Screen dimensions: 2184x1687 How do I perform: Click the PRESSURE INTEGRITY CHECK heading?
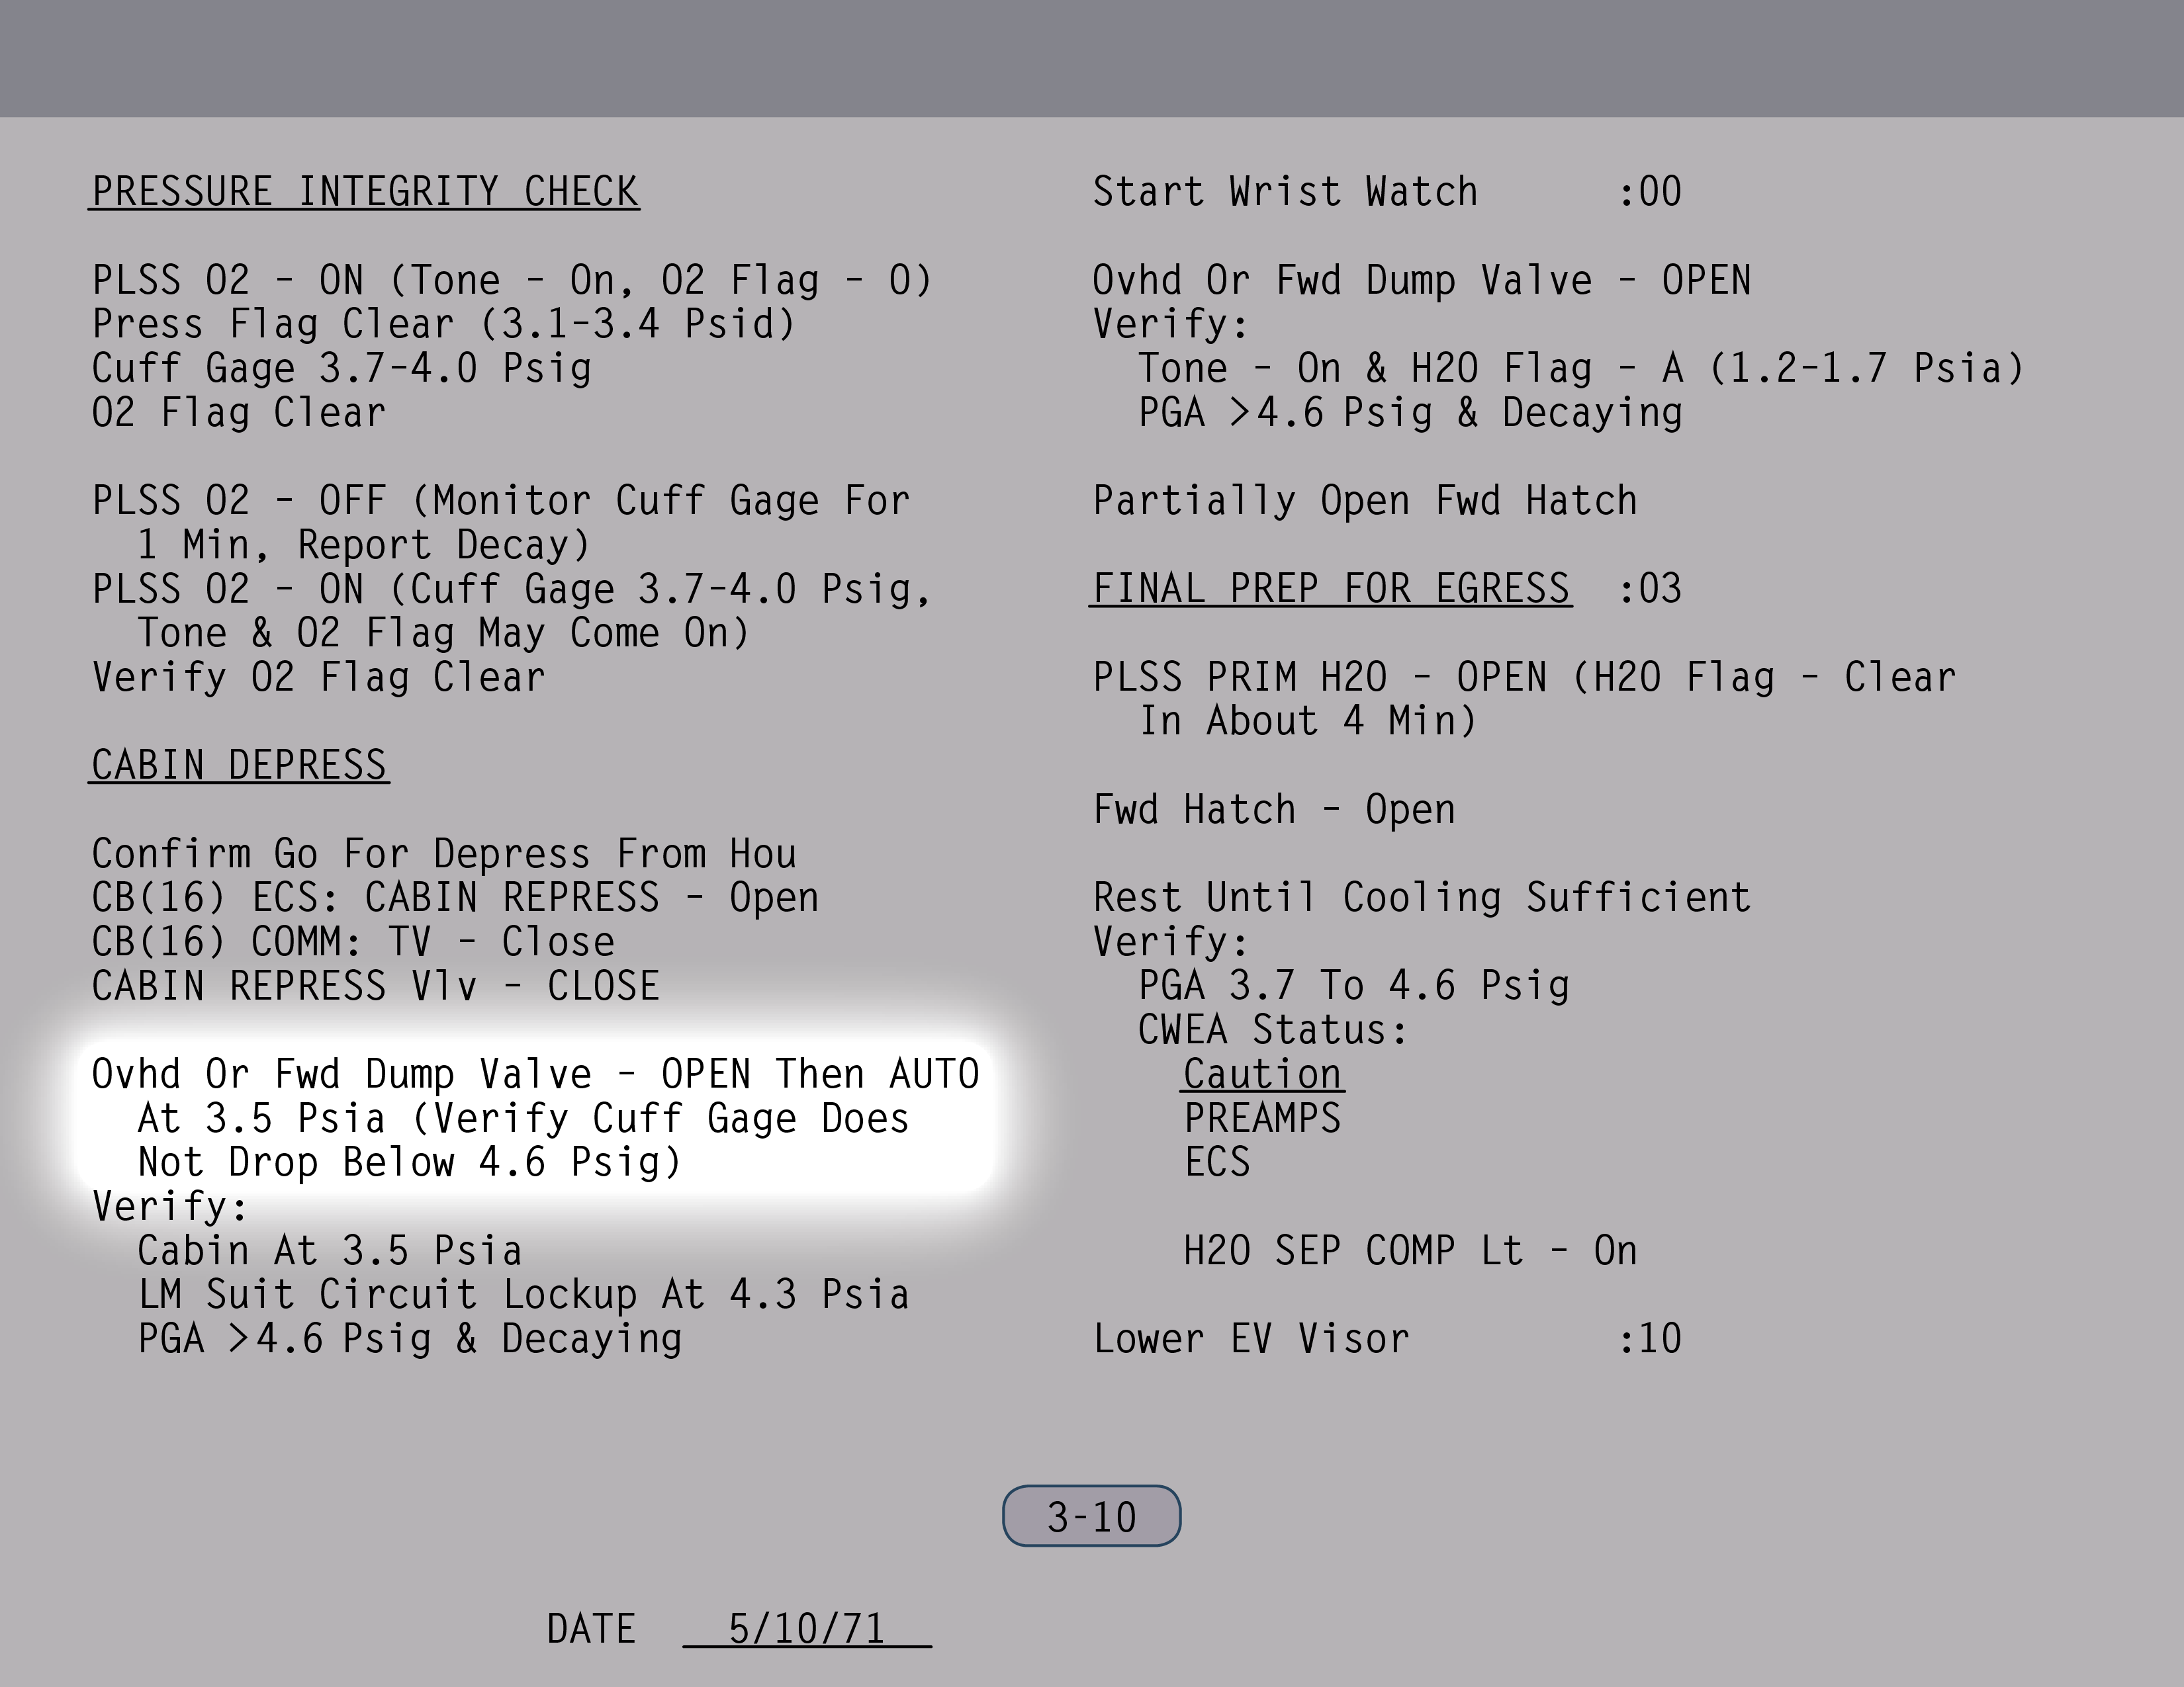(365, 192)
